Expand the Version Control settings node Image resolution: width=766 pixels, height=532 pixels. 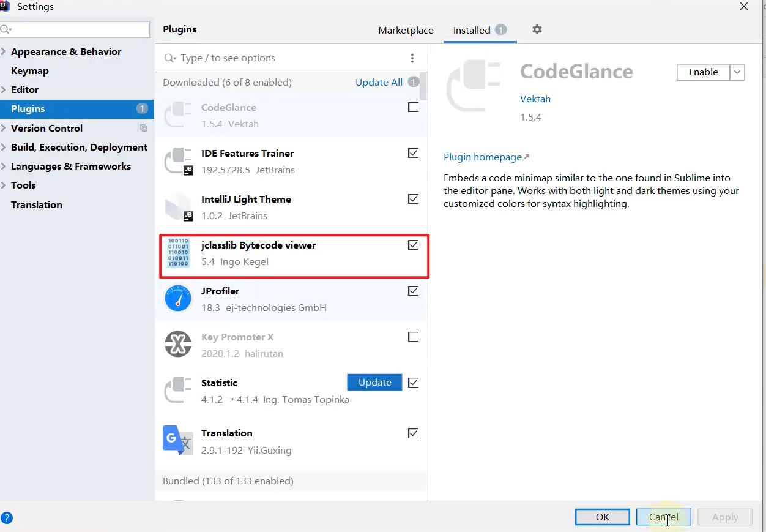pos(4,129)
